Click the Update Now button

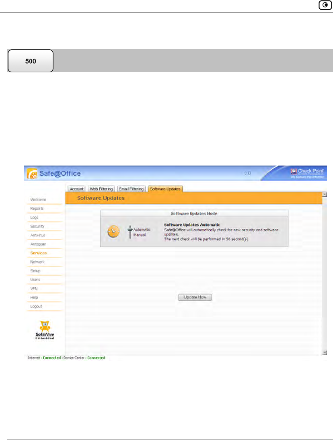click(x=195, y=297)
